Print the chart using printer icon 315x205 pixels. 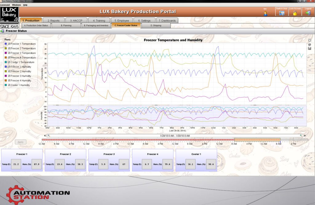point(309,44)
